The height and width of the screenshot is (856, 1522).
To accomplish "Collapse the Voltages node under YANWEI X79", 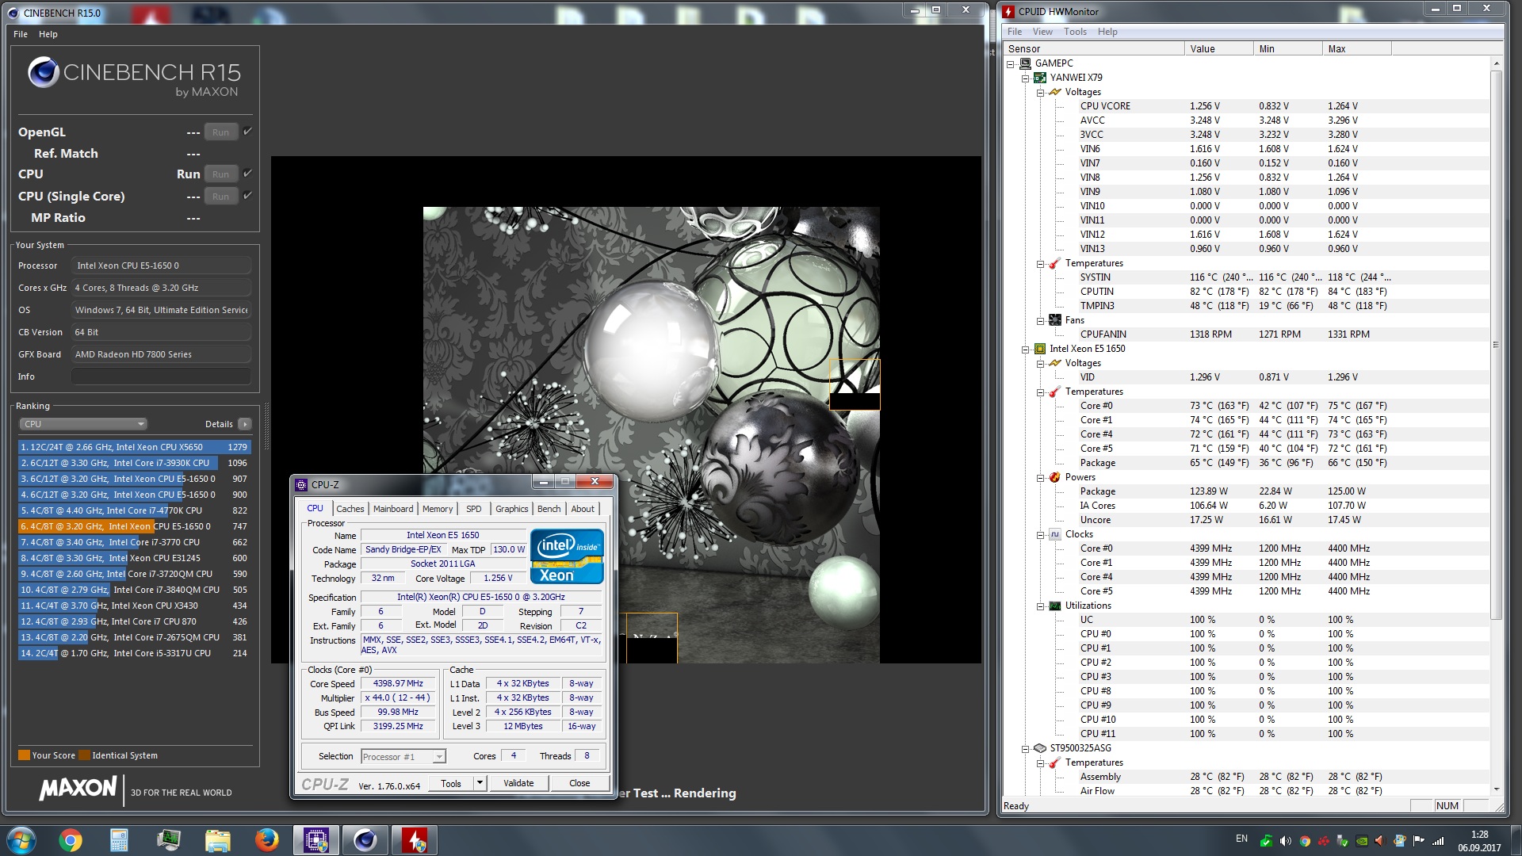I will (1040, 92).
